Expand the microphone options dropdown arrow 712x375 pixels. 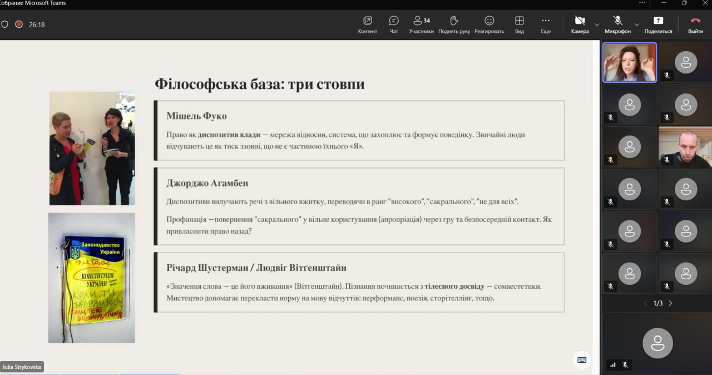(637, 24)
